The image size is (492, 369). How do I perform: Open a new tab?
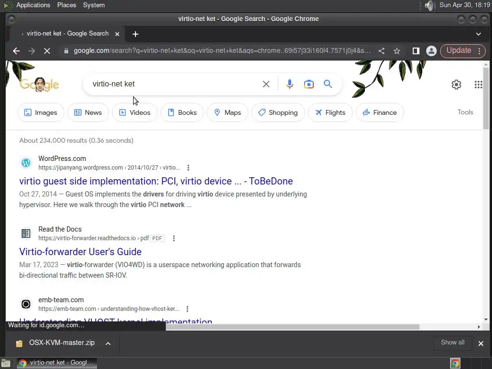coord(135,34)
